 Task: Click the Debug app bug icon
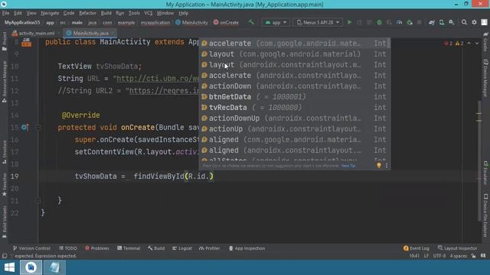(379, 22)
